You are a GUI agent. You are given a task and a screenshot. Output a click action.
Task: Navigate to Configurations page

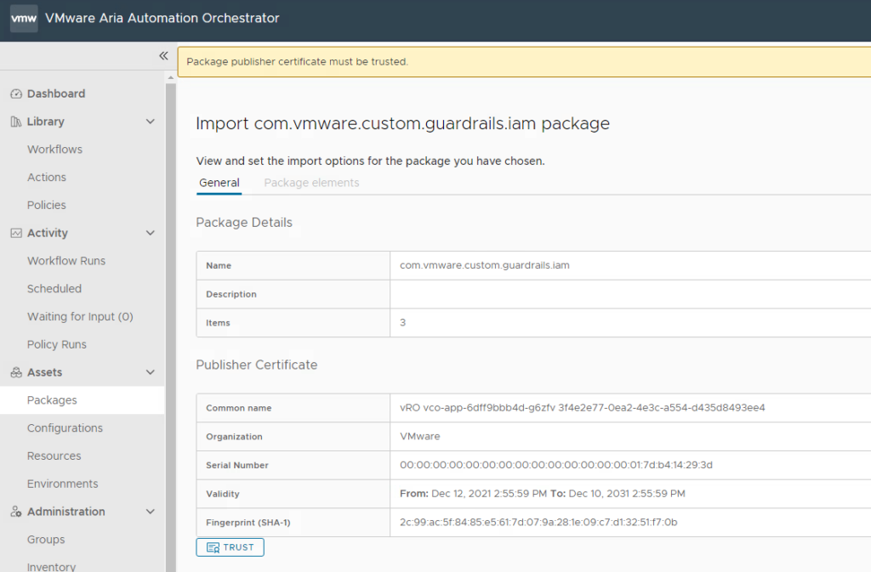point(65,428)
